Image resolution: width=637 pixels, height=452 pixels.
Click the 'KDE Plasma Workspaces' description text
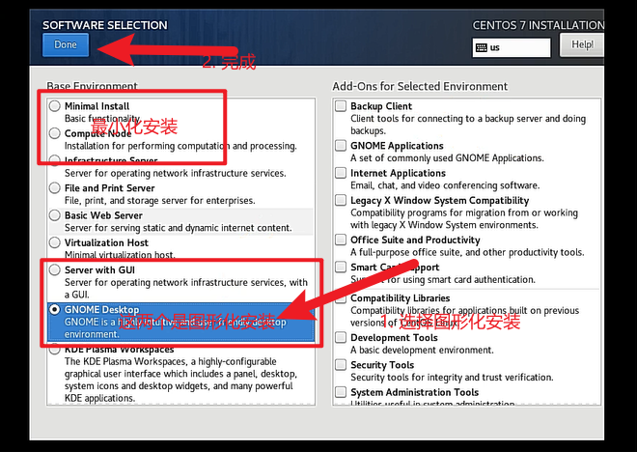(x=180, y=380)
